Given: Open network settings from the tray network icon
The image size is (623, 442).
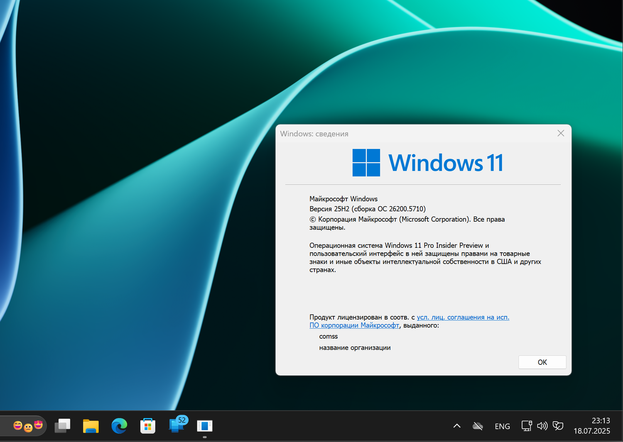Looking at the screenshot, I should [526, 426].
